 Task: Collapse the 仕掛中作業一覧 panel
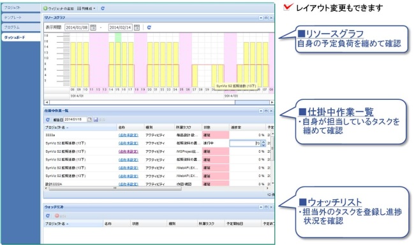click(261, 111)
